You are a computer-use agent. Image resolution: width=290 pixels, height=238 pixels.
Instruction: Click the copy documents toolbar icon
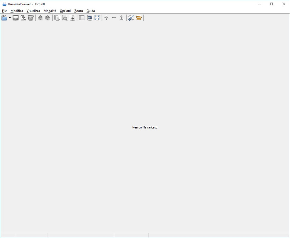(57, 18)
